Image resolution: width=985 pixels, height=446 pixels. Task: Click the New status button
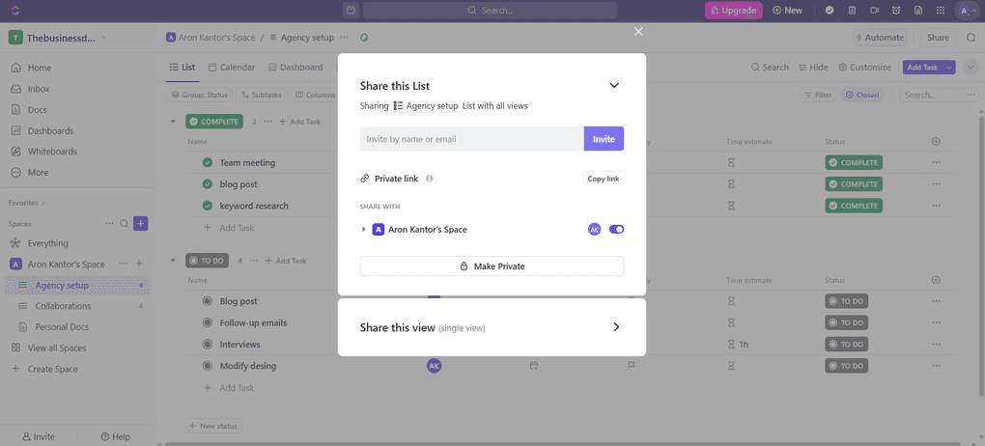[x=213, y=426]
